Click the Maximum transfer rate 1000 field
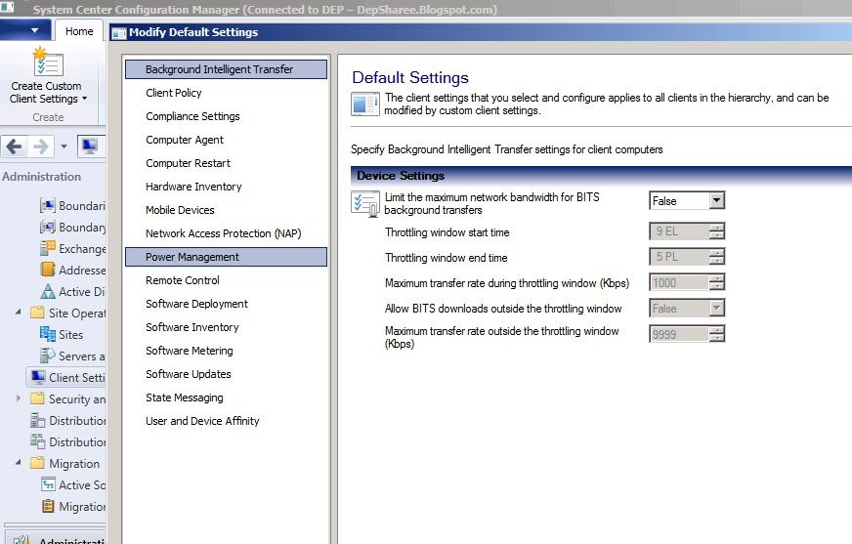This screenshot has width=852, height=544. coord(679,283)
